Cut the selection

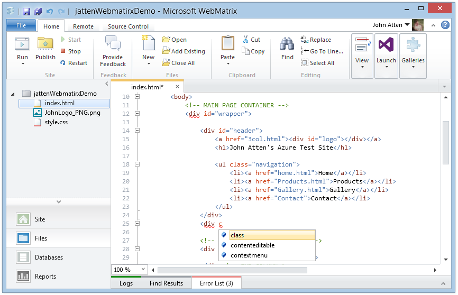pyautogui.click(x=251, y=40)
